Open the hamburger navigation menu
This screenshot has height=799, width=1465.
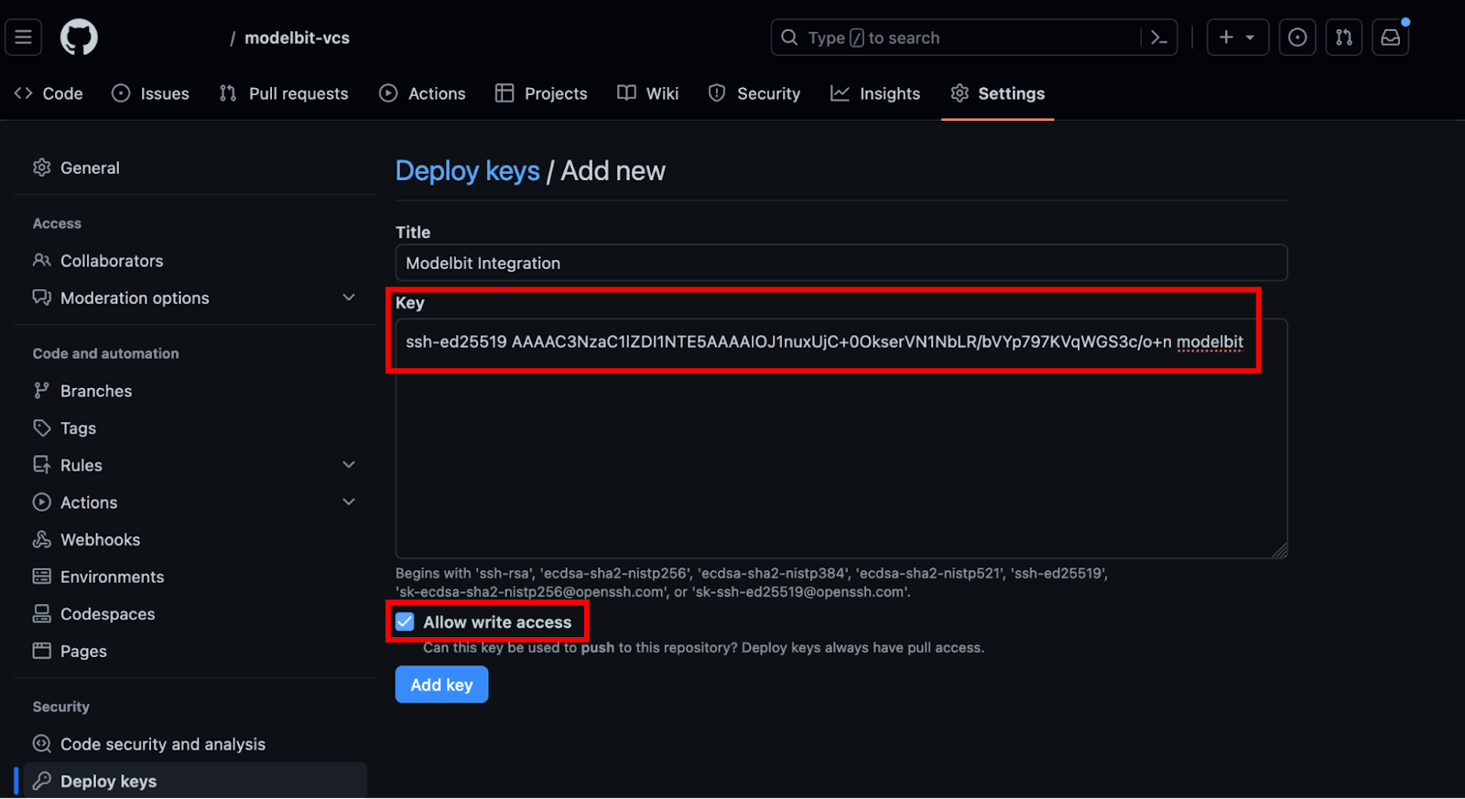pos(24,38)
